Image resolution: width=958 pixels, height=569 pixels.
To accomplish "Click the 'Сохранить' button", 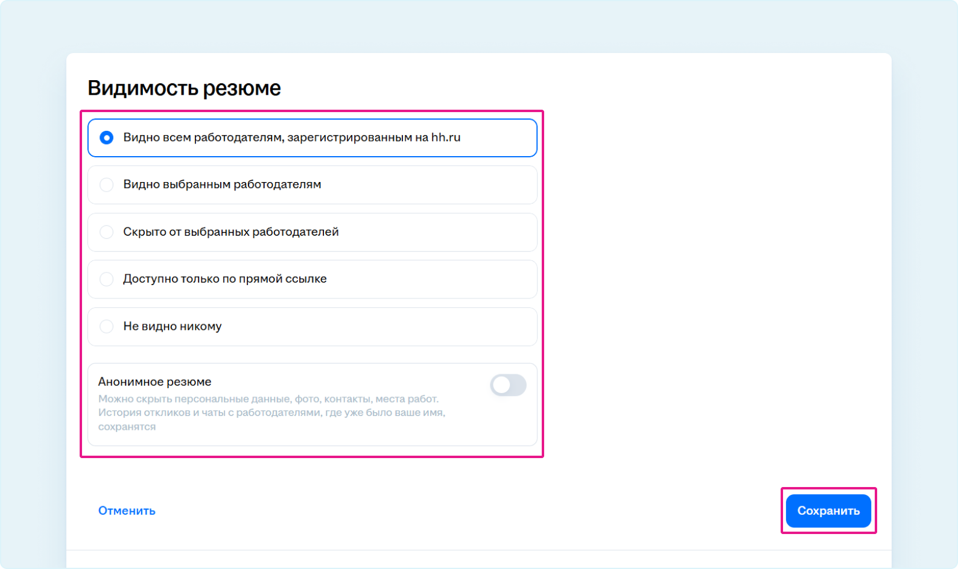I will point(828,511).
